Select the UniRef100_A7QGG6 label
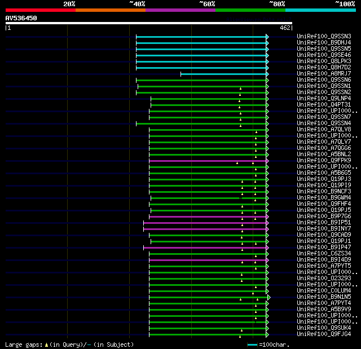 tap(324, 148)
